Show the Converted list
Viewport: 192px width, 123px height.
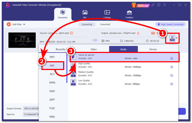[105, 24]
